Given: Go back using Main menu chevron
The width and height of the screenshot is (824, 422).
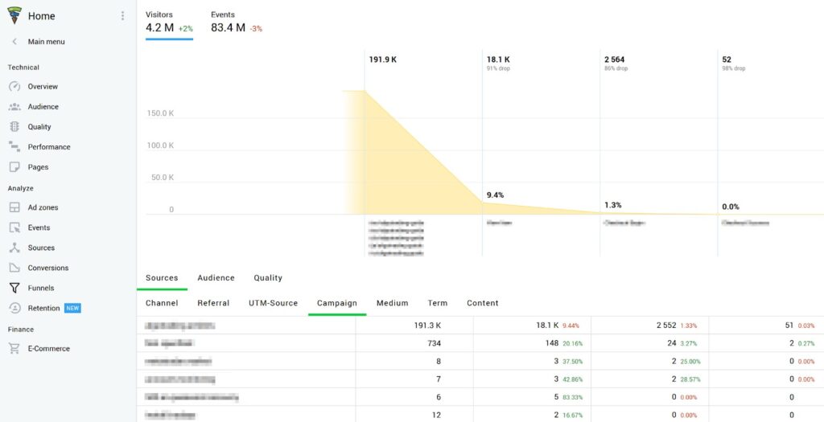Looking at the screenshot, I should (14, 42).
